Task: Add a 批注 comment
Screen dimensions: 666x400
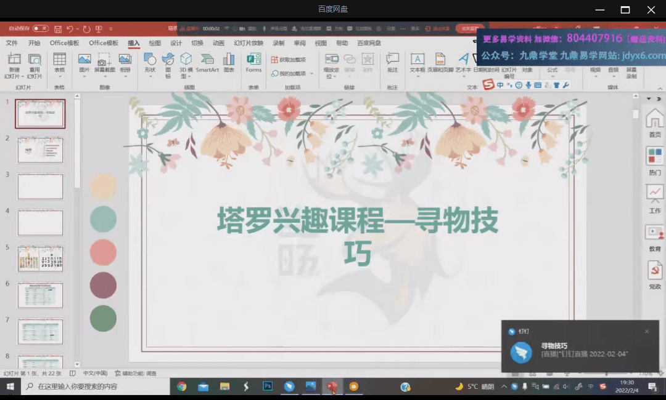Action: (x=392, y=62)
